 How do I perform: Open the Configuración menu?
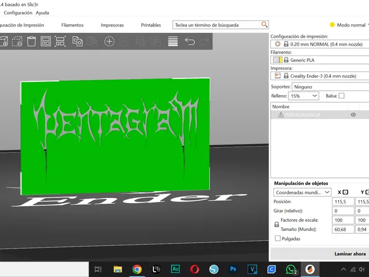click(x=18, y=13)
